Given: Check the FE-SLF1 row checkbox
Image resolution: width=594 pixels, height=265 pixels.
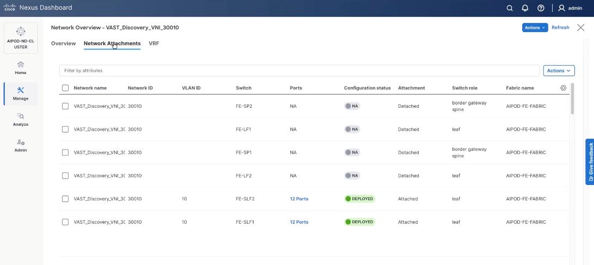Looking at the screenshot, I should (x=65, y=222).
